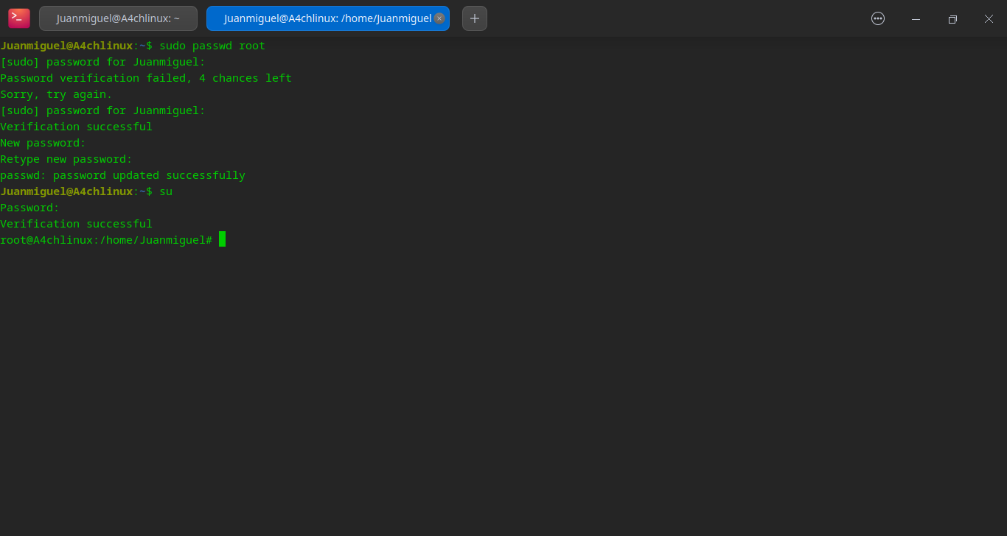
Task: Close the terminal window
Action: [x=989, y=19]
